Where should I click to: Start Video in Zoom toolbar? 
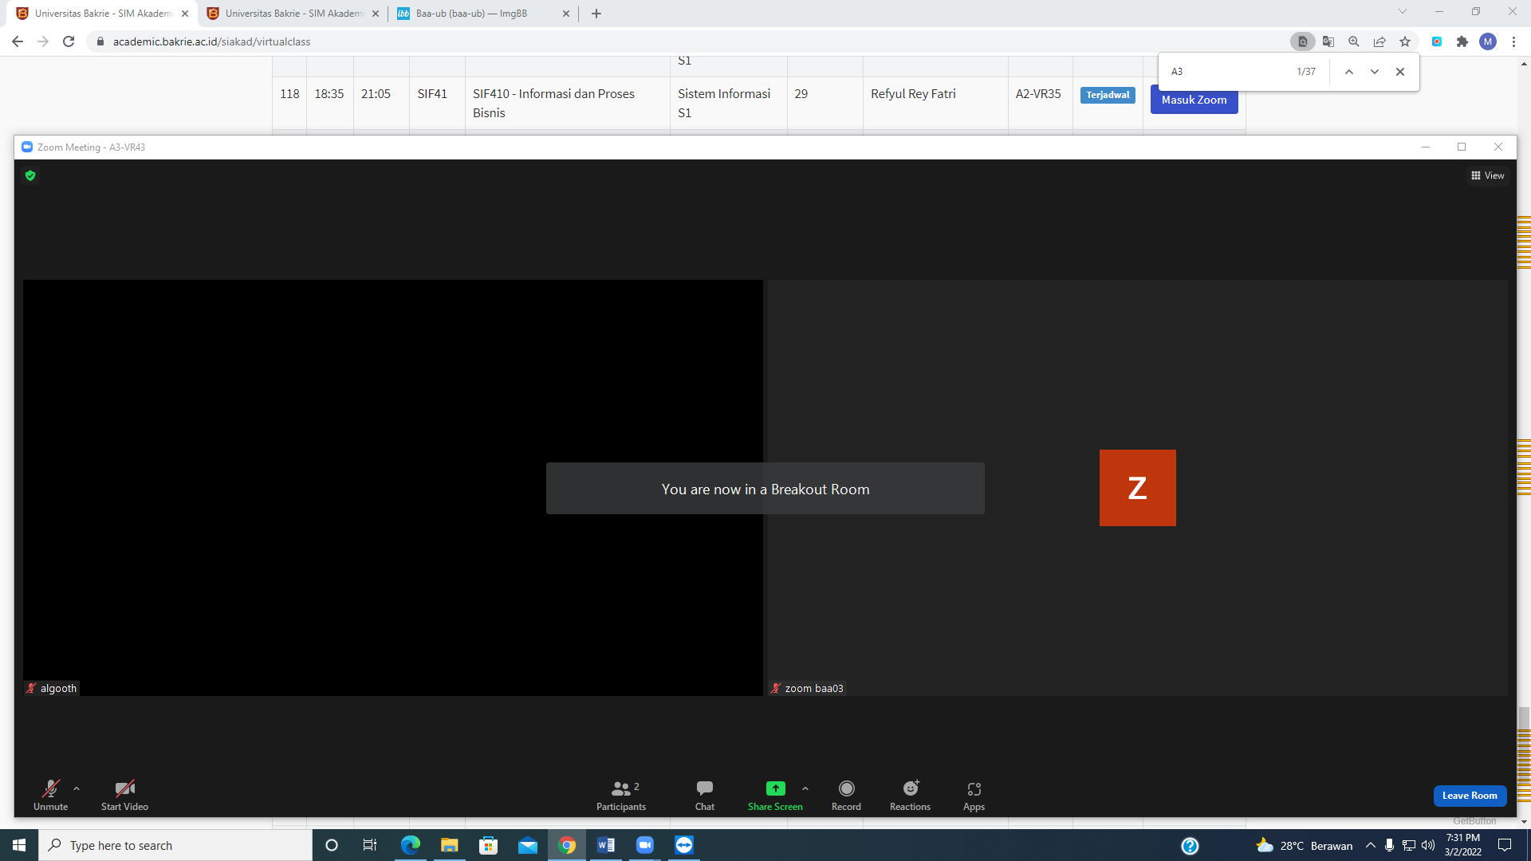coord(124,795)
